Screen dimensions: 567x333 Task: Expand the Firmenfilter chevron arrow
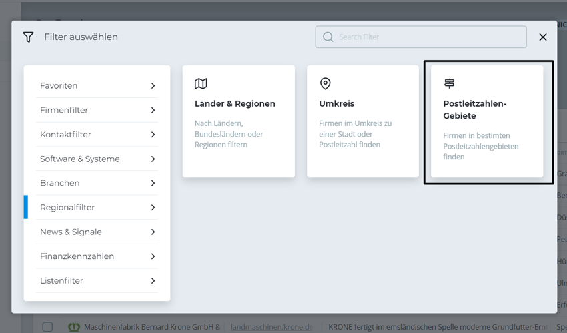(x=153, y=110)
